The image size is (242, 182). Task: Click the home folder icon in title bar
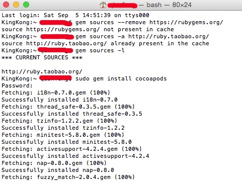(x=103, y=5)
